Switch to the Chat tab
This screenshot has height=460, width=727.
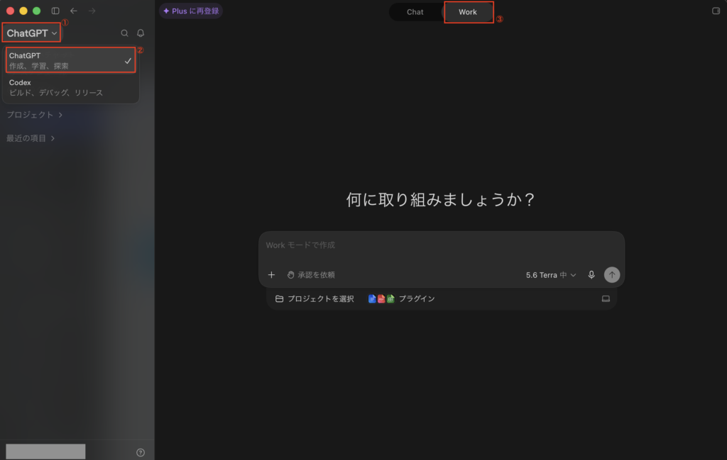coord(415,12)
